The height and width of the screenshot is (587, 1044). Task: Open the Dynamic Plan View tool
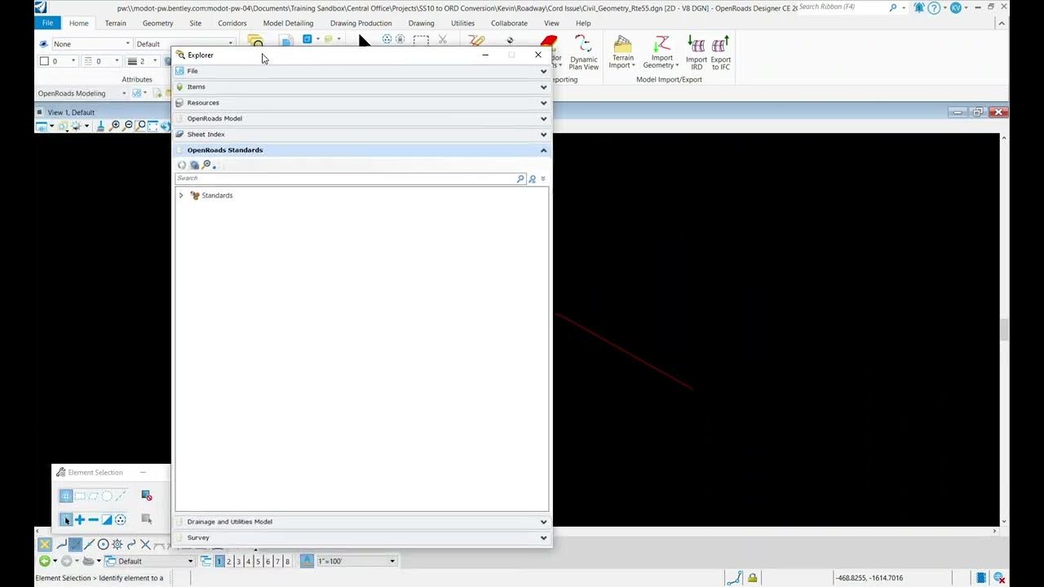click(x=583, y=52)
